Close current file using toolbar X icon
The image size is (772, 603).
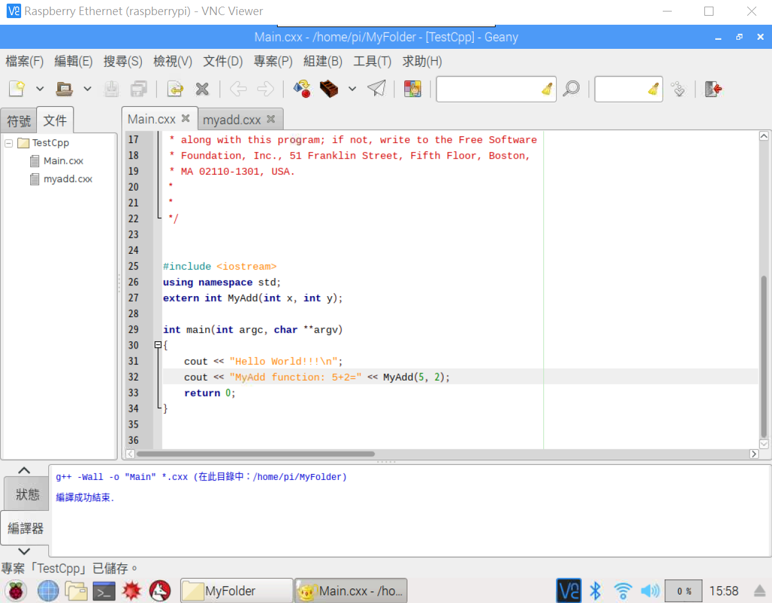pyautogui.click(x=202, y=89)
